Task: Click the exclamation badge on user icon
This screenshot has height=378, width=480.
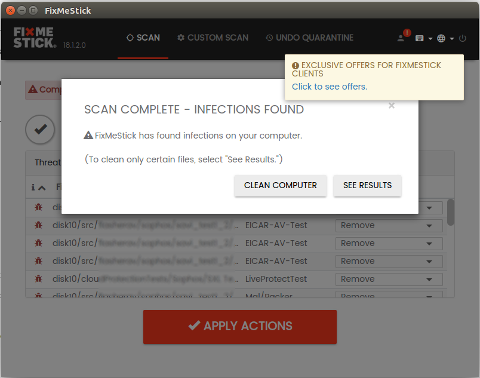Action: (407, 33)
